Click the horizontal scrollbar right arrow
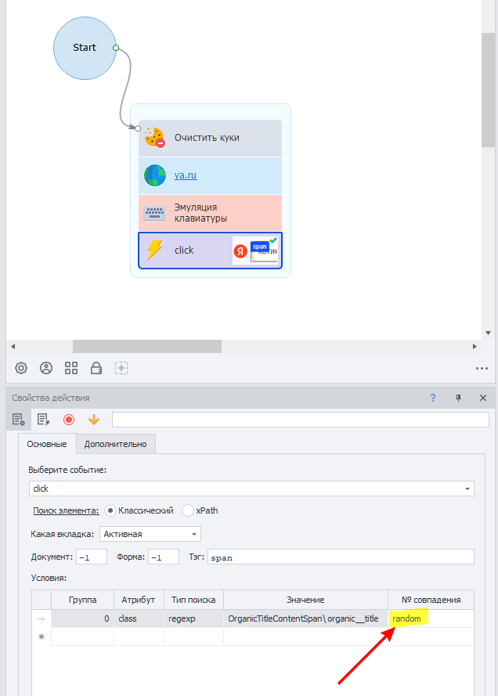498x696 pixels. pyautogui.click(x=475, y=346)
